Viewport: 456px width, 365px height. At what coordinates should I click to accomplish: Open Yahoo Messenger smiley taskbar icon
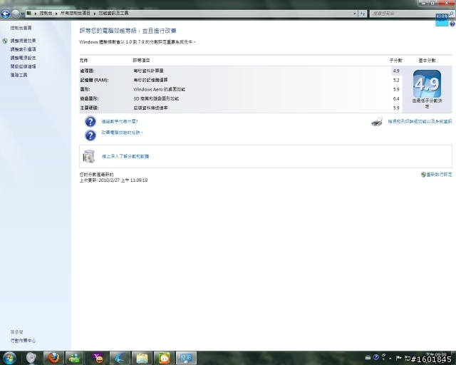click(x=98, y=358)
